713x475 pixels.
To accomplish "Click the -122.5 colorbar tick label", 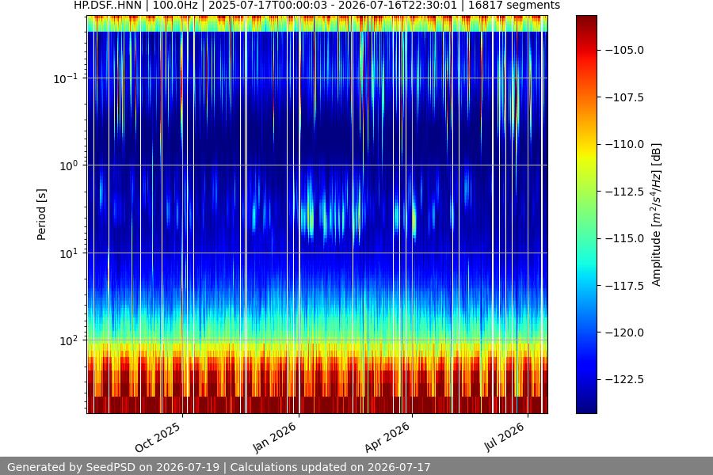I will click(624, 379).
